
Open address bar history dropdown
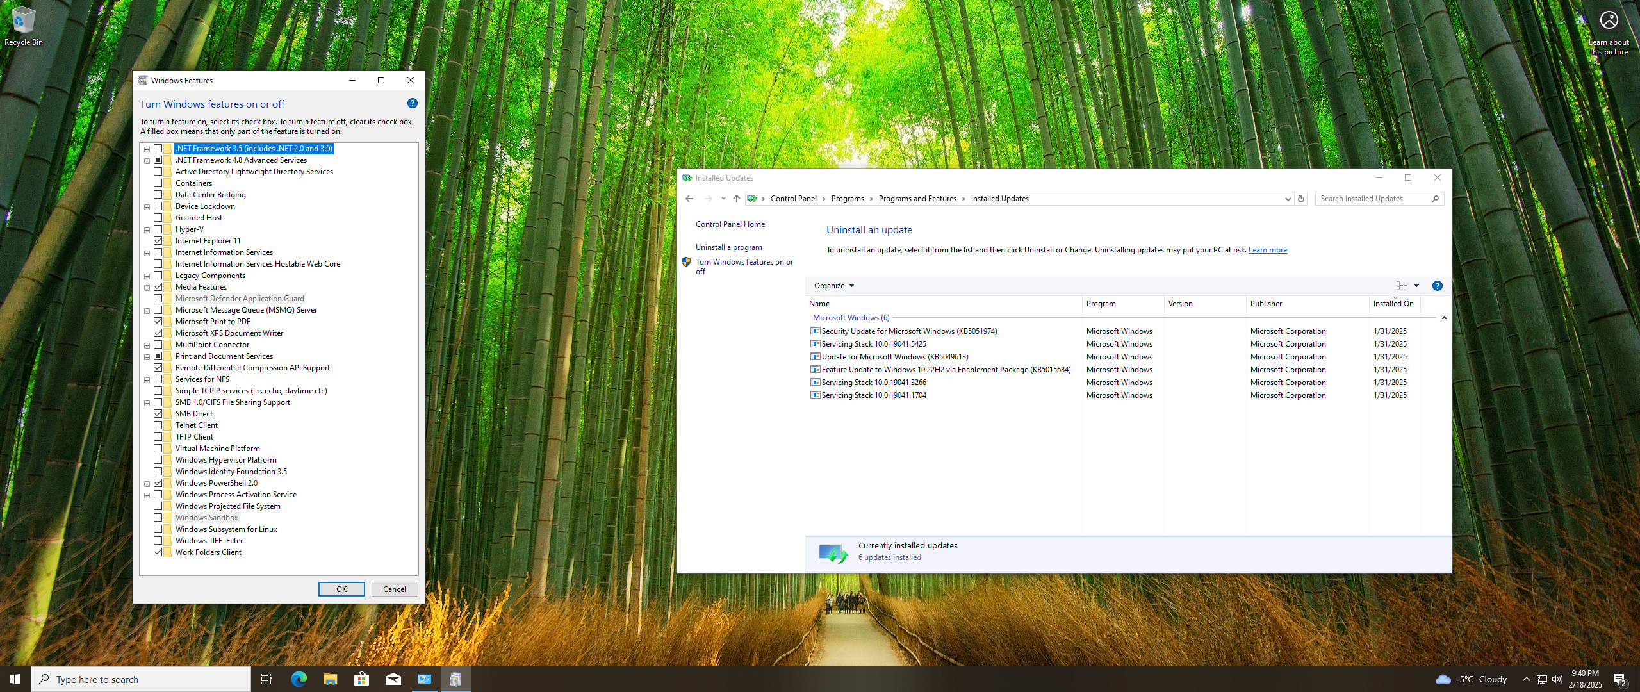[1288, 199]
